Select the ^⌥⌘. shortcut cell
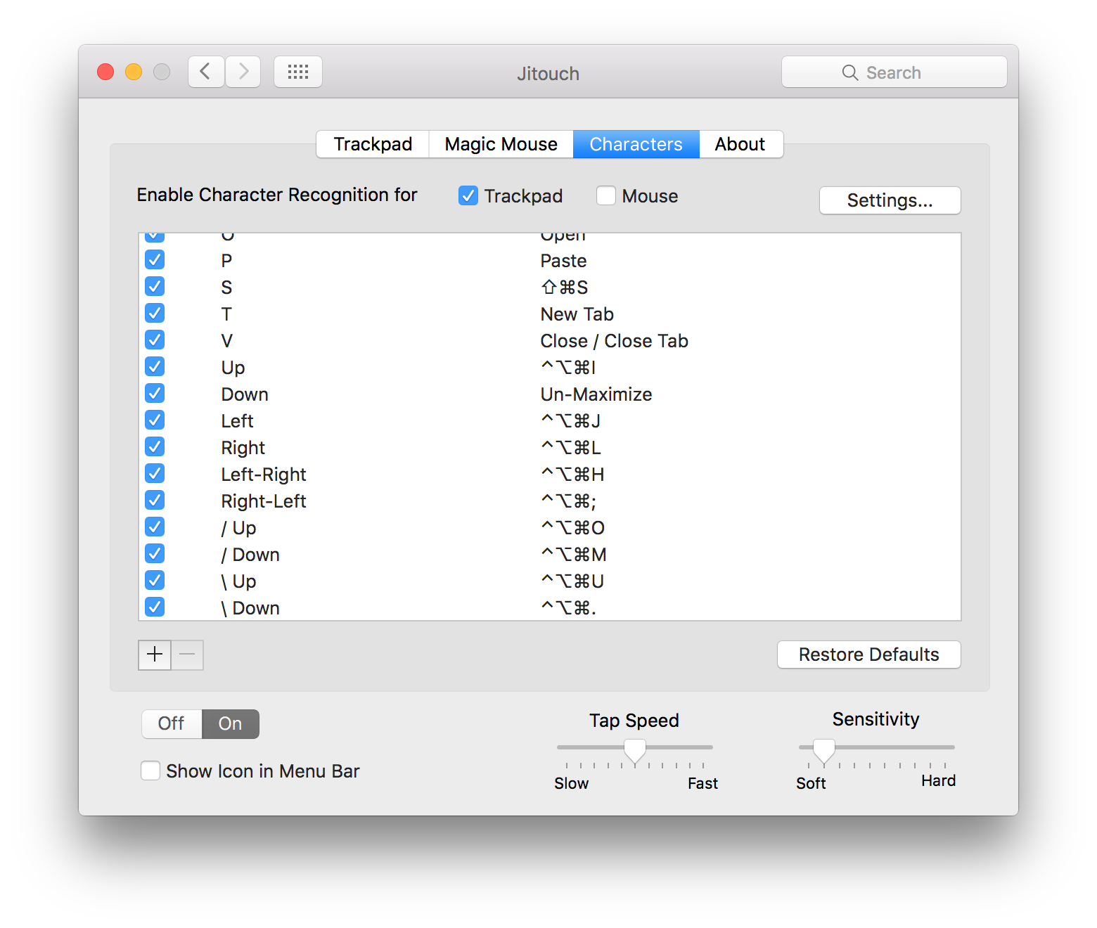This screenshot has height=928, width=1097. 568,608
